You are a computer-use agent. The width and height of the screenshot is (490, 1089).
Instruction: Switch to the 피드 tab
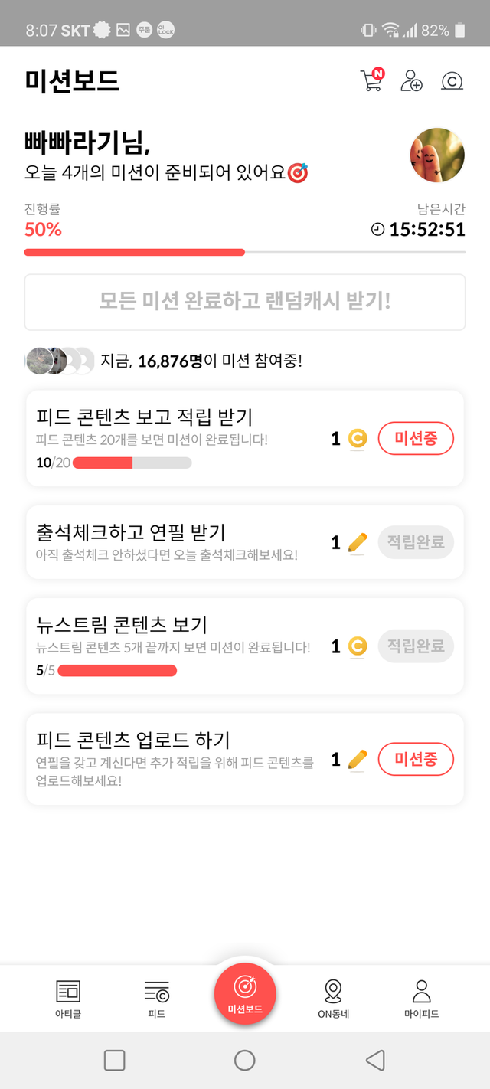pos(157,998)
